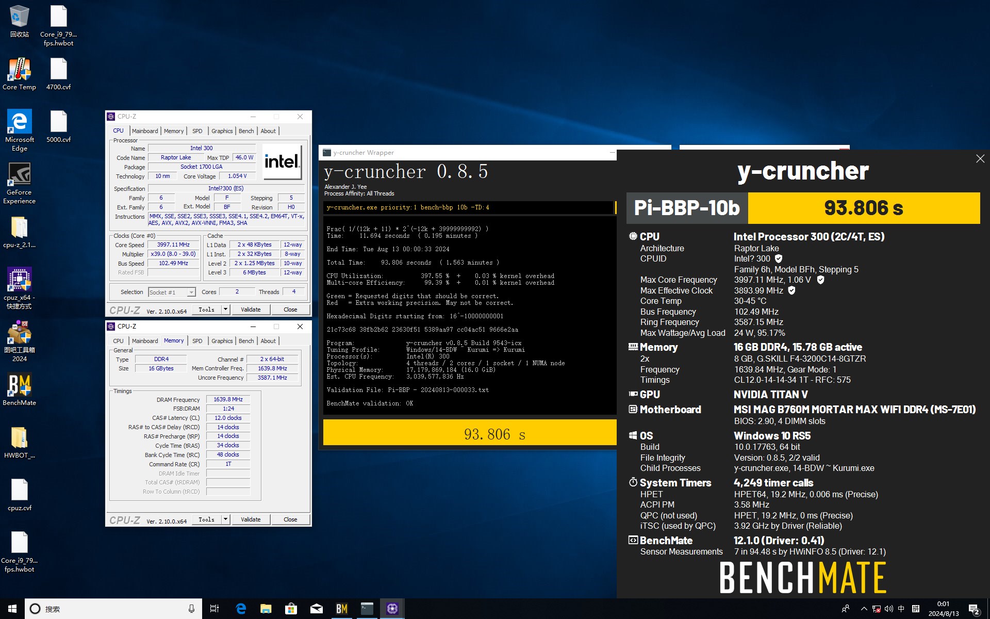Click the verification shield next to CPUID Intel 300

point(779,258)
